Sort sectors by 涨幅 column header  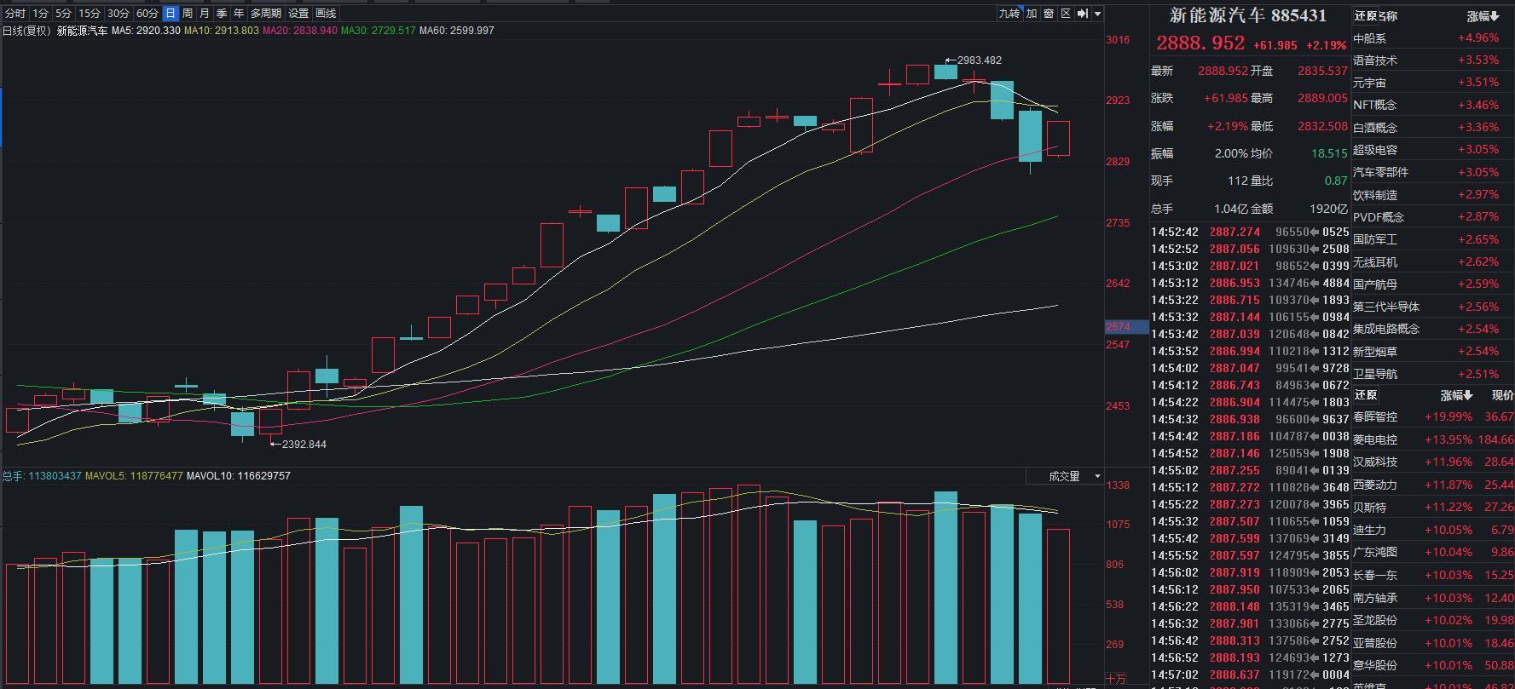coord(1483,16)
